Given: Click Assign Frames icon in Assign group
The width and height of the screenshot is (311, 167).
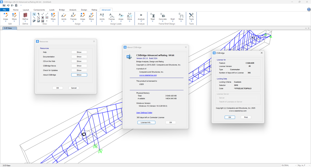Looking at the screenshot, I should pos(73,15).
